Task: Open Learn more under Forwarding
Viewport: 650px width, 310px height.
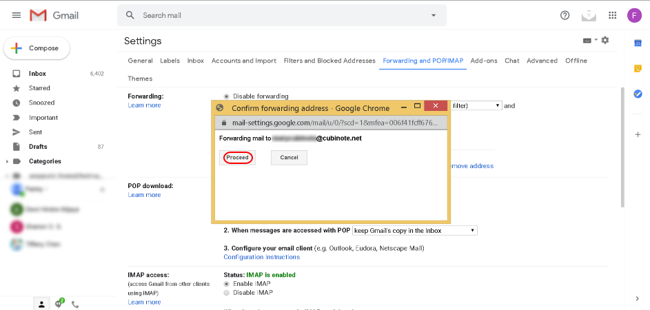Action: [144, 105]
